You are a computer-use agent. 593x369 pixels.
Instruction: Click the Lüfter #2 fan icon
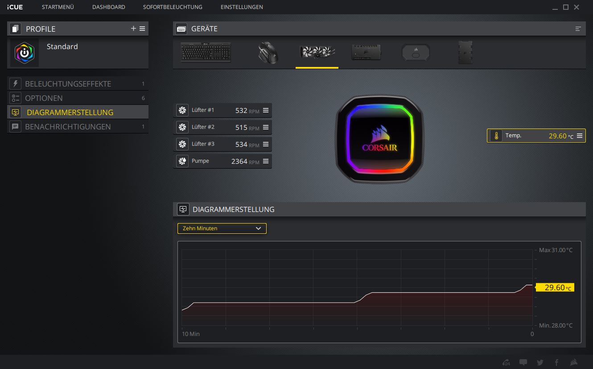(x=182, y=127)
